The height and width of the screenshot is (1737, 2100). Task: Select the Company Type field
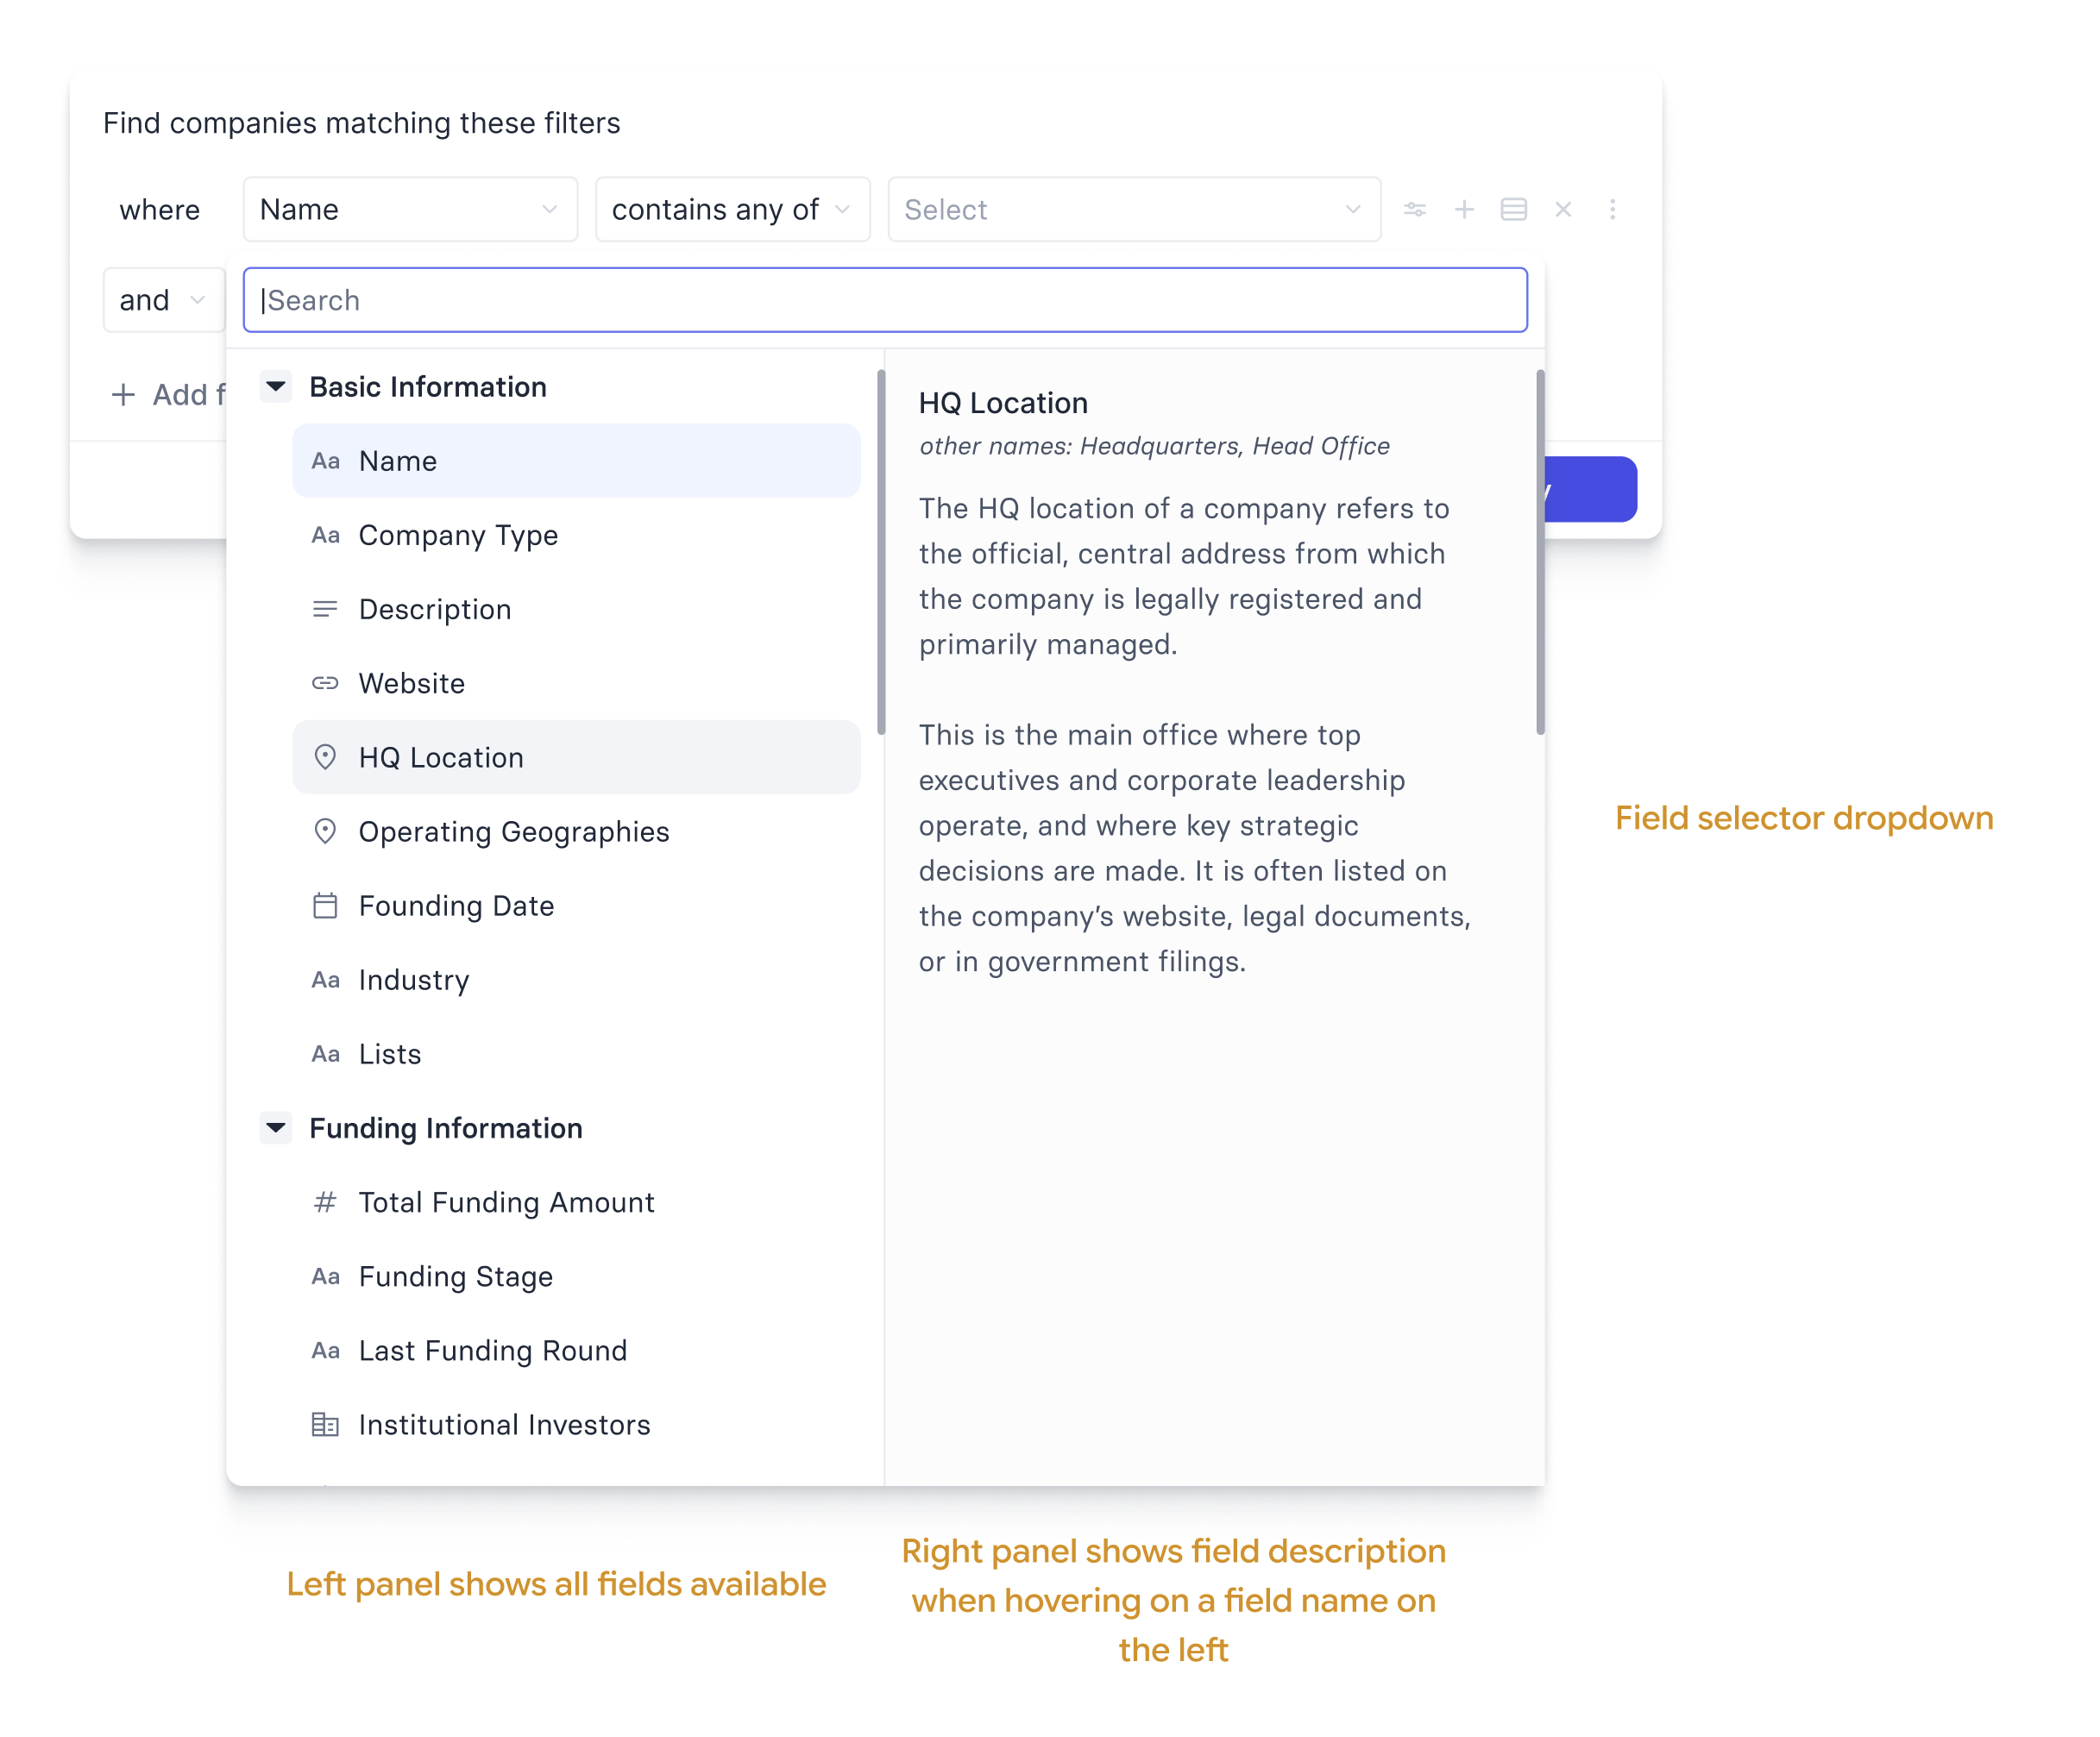(576, 535)
